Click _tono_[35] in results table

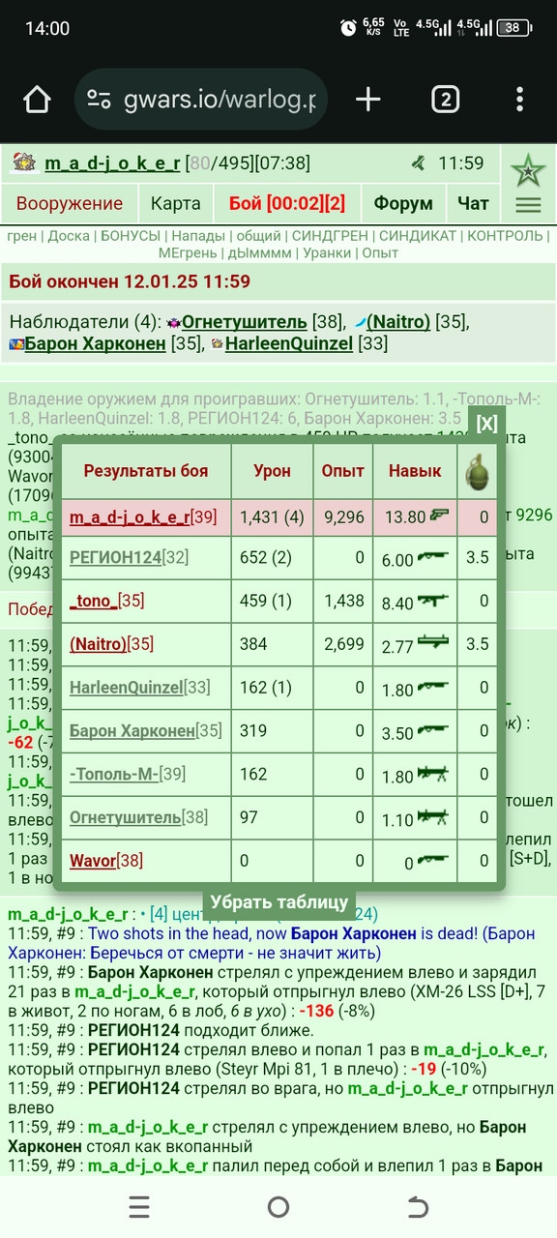click(x=106, y=601)
